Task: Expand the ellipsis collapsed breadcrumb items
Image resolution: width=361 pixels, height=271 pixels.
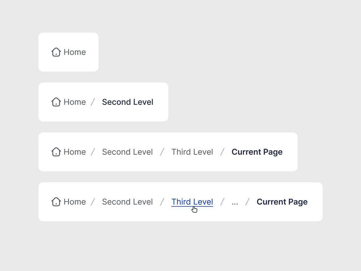Action: tap(235, 203)
